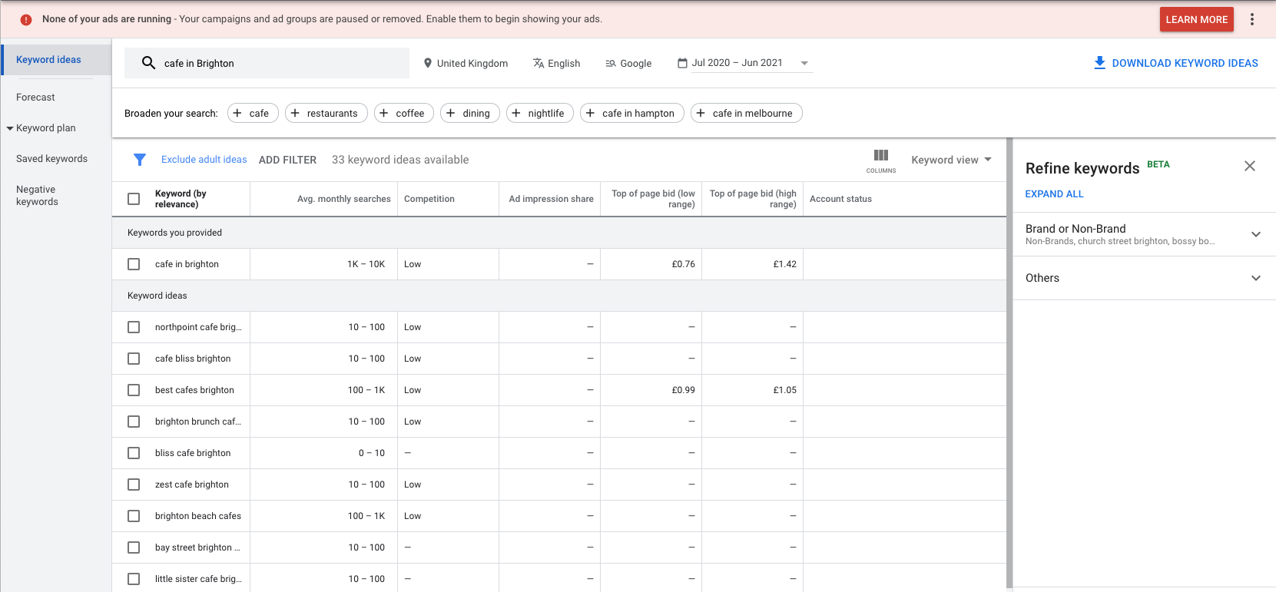Click the United Kingdom location pin

point(428,63)
